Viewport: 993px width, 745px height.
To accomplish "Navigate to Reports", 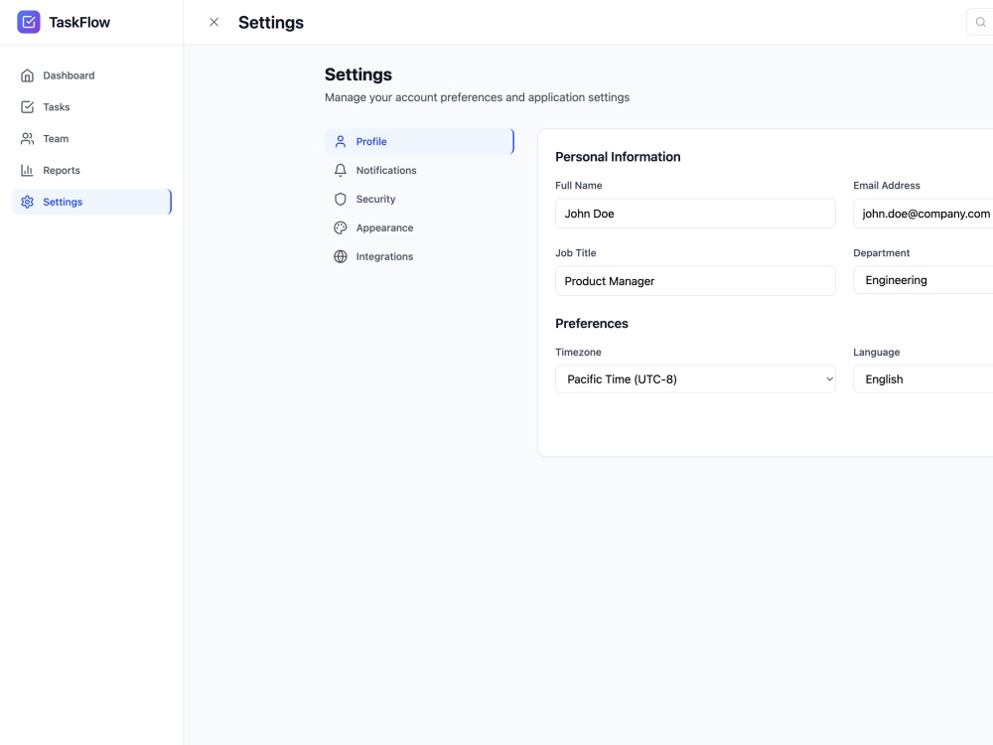I will pyautogui.click(x=91, y=171).
